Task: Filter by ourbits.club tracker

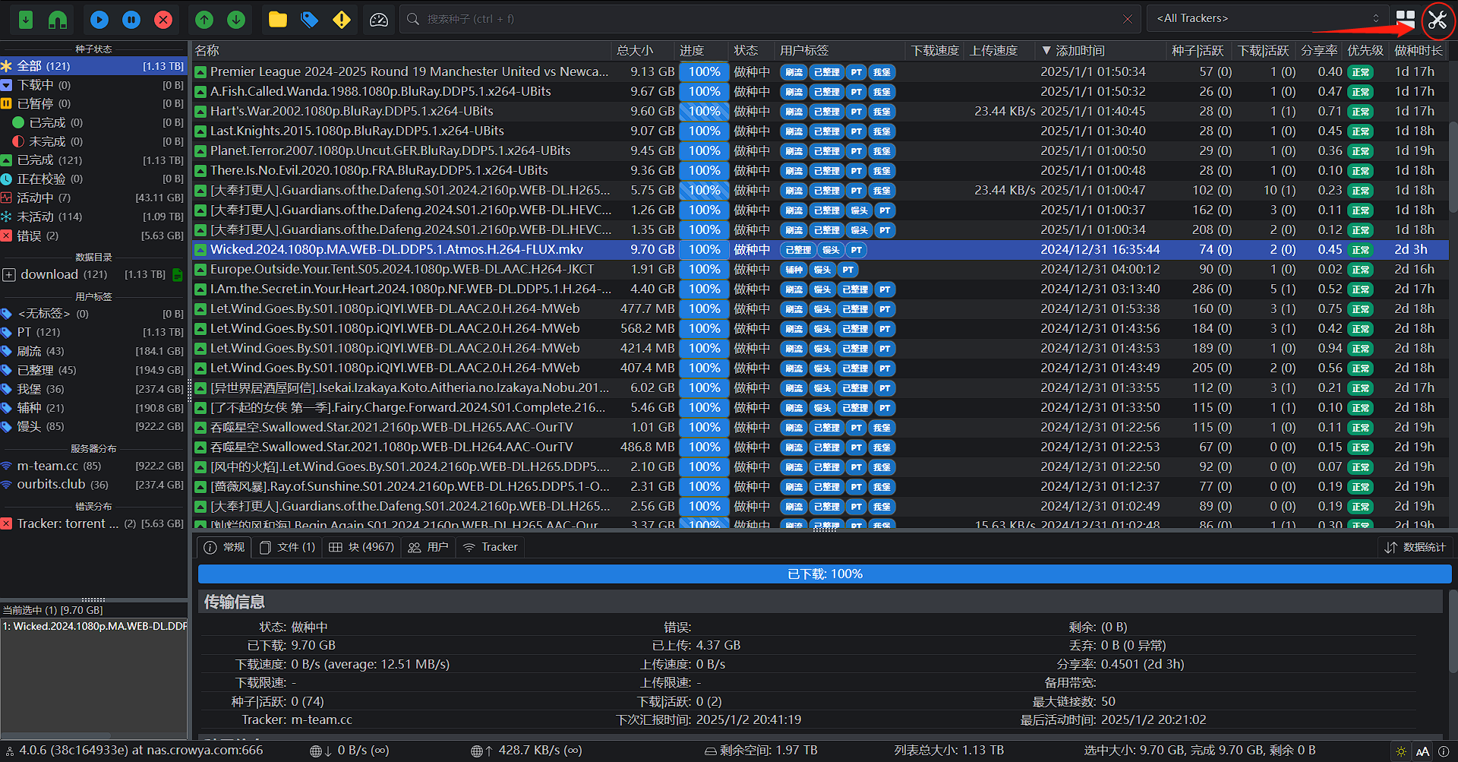Action: coord(93,484)
